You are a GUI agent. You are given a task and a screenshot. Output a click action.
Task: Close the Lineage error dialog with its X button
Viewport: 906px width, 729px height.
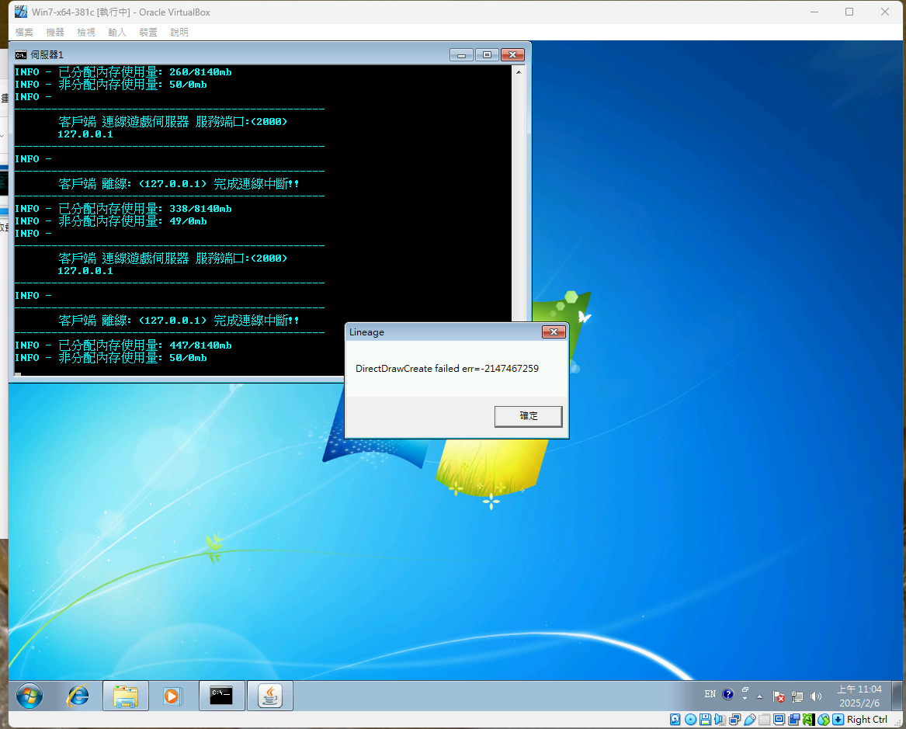coord(554,332)
